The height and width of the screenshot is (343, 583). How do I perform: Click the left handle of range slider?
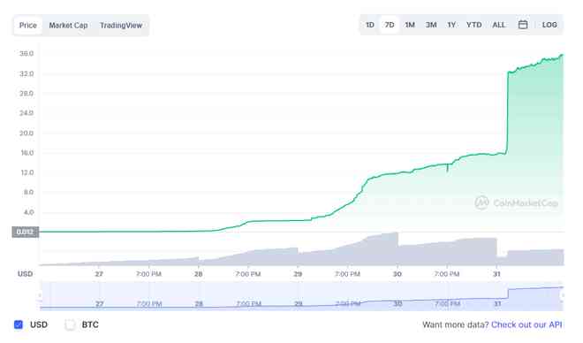(40, 296)
